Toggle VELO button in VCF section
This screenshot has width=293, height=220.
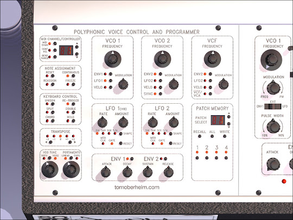click(x=211, y=87)
